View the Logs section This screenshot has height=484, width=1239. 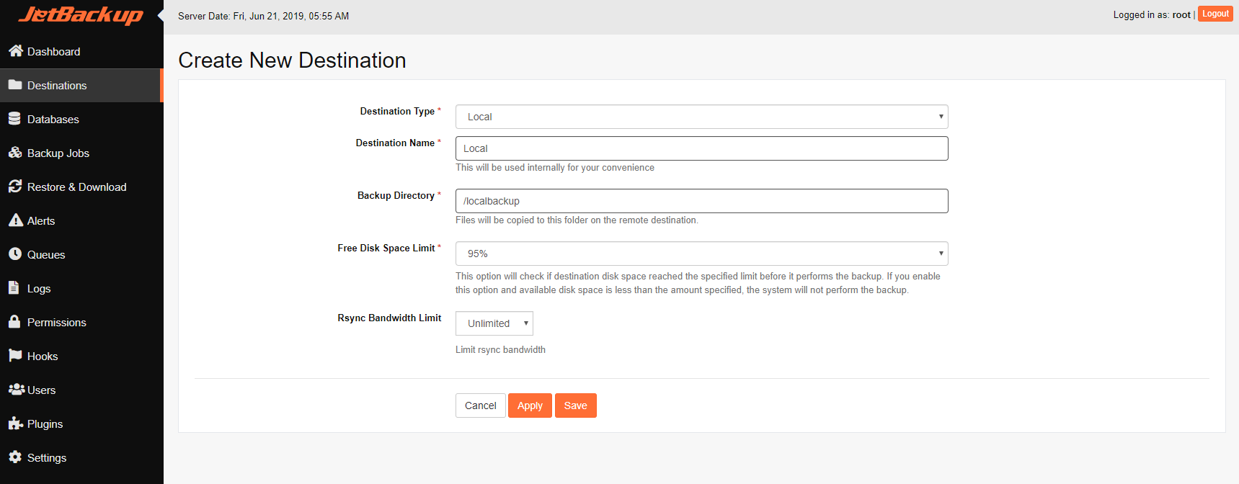81,288
